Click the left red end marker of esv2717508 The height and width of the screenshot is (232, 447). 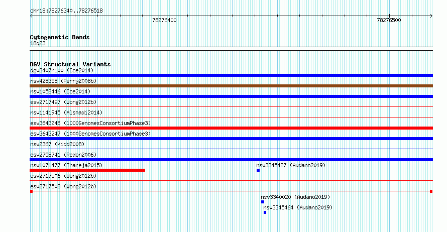click(31, 191)
